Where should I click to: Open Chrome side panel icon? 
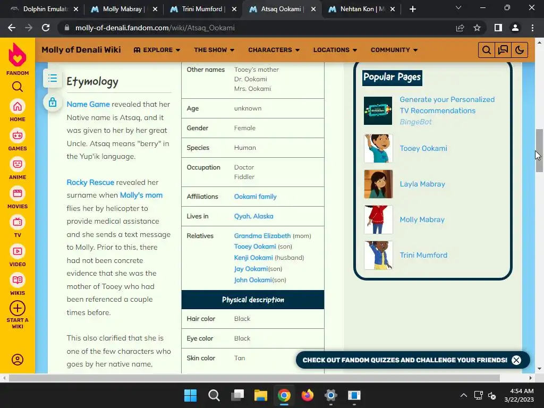[x=498, y=28]
